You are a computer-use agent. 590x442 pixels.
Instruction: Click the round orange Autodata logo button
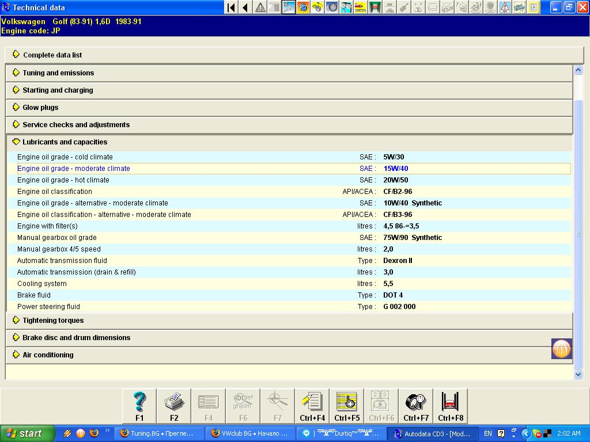561,349
